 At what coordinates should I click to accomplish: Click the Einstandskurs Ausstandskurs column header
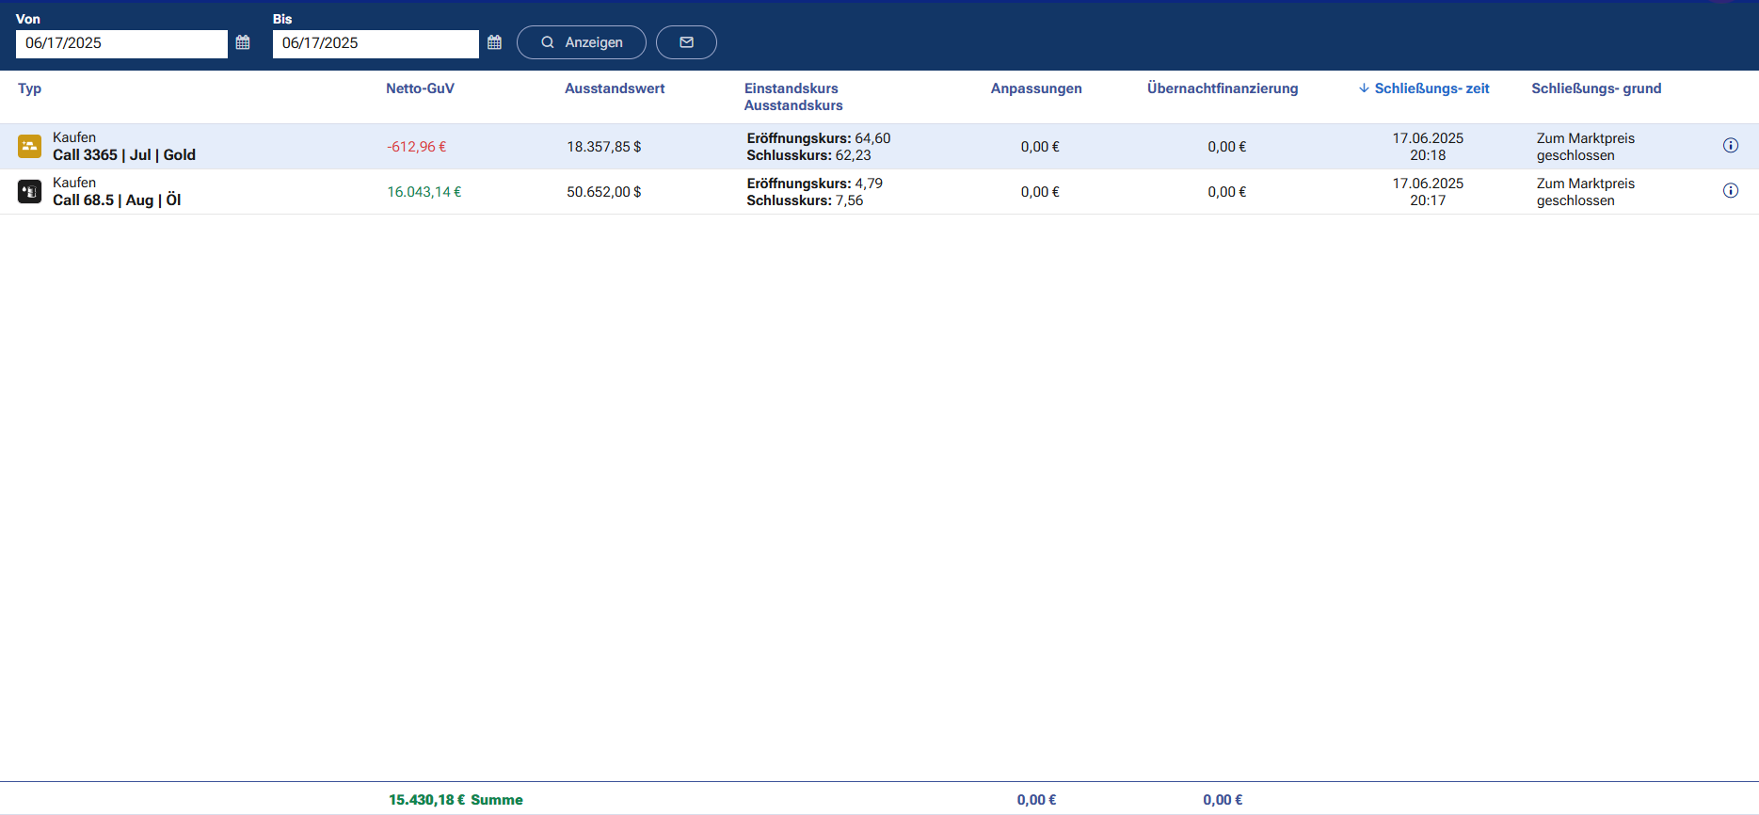click(792, 97)
